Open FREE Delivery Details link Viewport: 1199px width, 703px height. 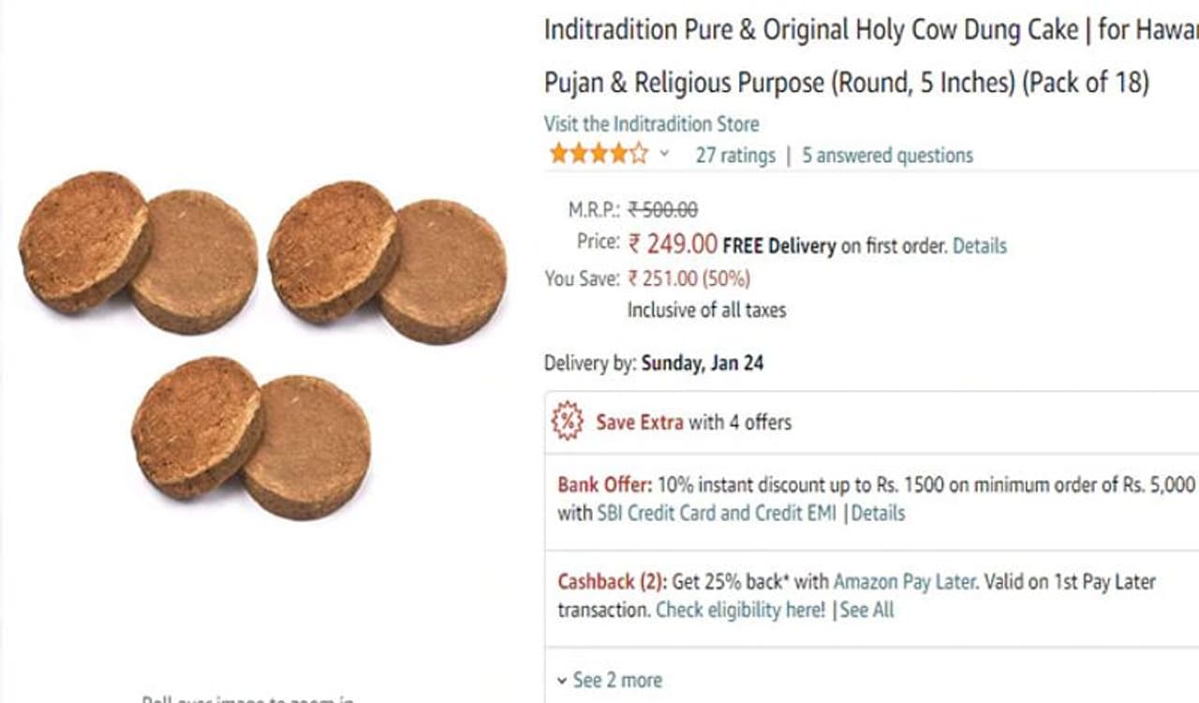point(980,247)
